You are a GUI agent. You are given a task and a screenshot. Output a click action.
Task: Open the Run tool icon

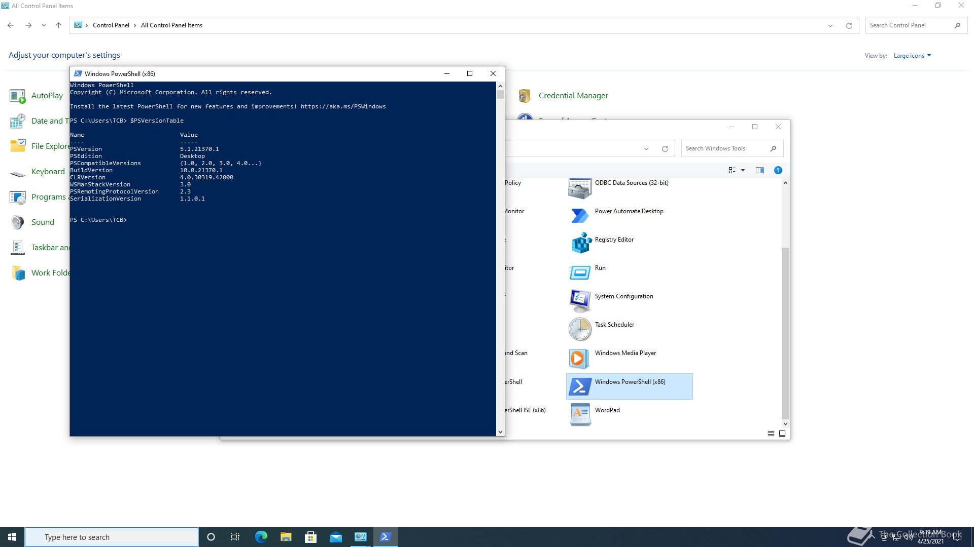[x=580, y=273]
